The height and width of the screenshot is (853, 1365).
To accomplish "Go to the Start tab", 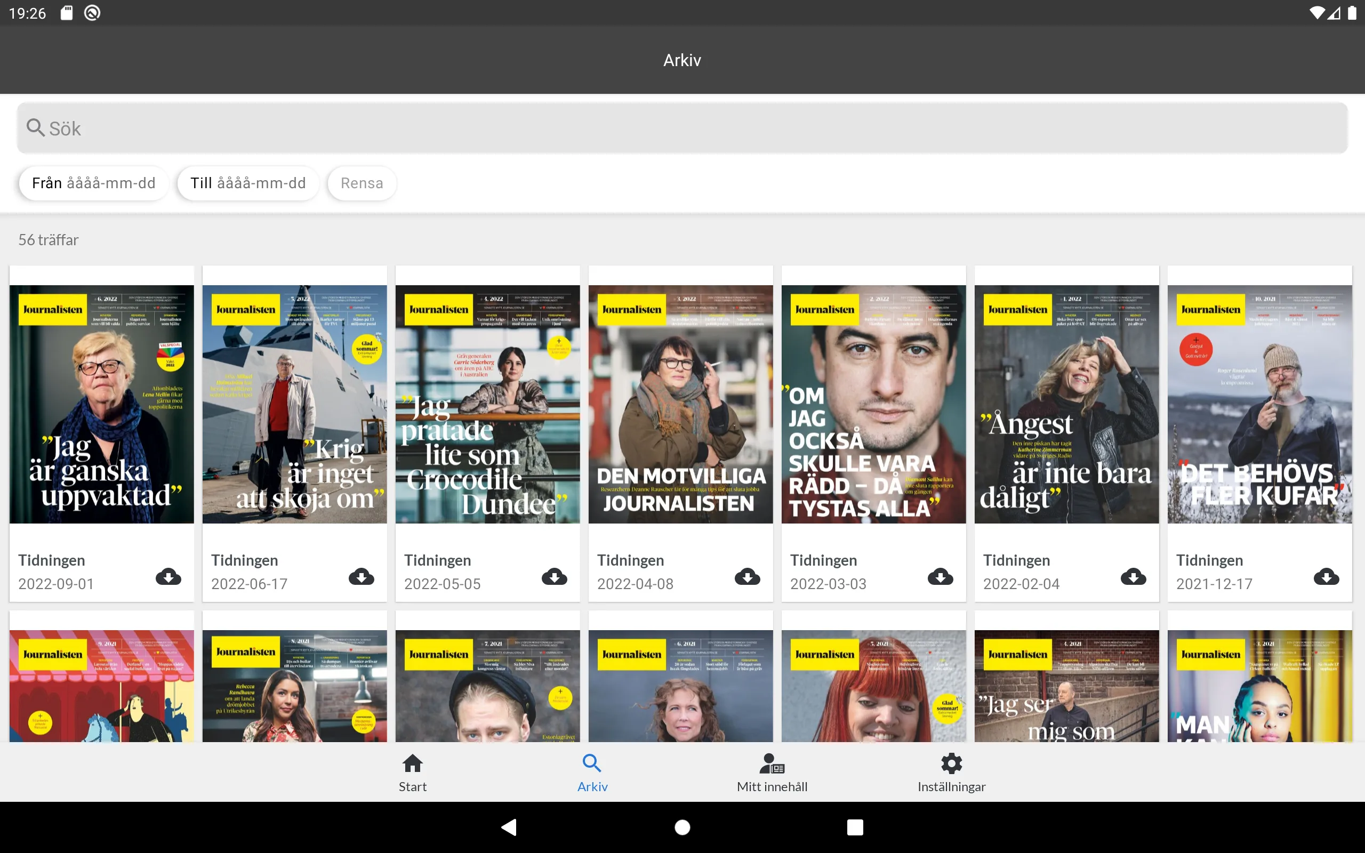I will point(412,772).
